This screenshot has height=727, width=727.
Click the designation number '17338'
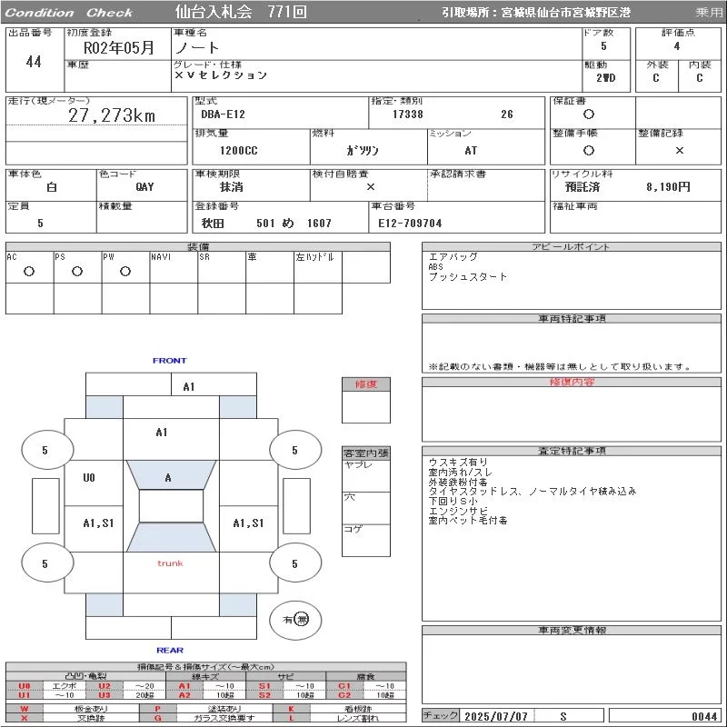pyautogui.click(x=407, y=115)
